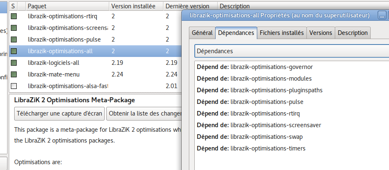Click the status icon for librazik-optimisations-all
Image resolution: width=389 pixels, height=170 pixels.
(14, 51)
